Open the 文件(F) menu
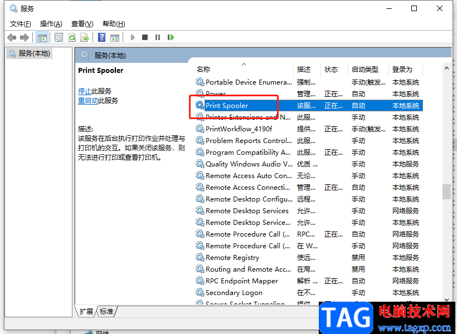Screen dimensions: 457x334 pyautogui.click(x=21, y=24)
